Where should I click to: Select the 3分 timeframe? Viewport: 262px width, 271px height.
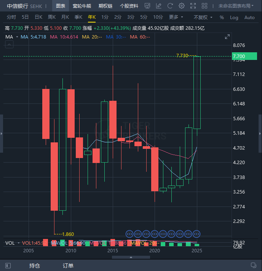coord(131,17)
